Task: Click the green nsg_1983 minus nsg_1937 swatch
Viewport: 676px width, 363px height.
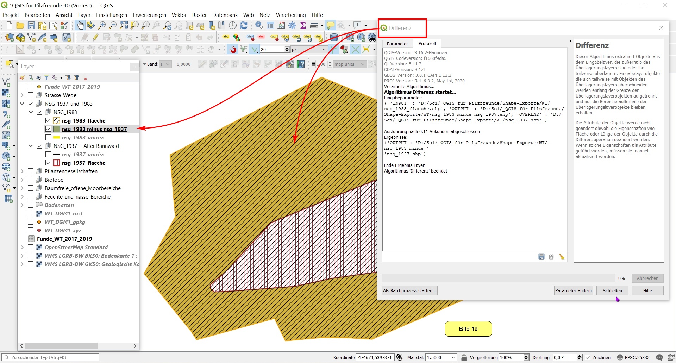Action: 56,129
